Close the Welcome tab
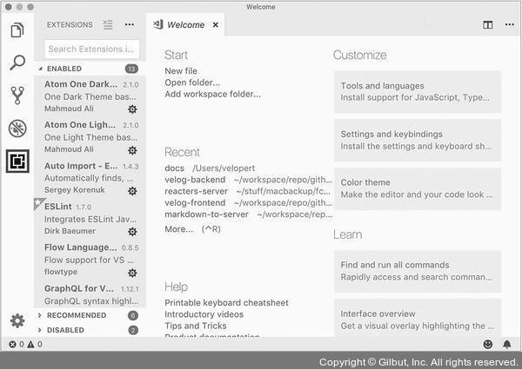 [x=216, y=25]
